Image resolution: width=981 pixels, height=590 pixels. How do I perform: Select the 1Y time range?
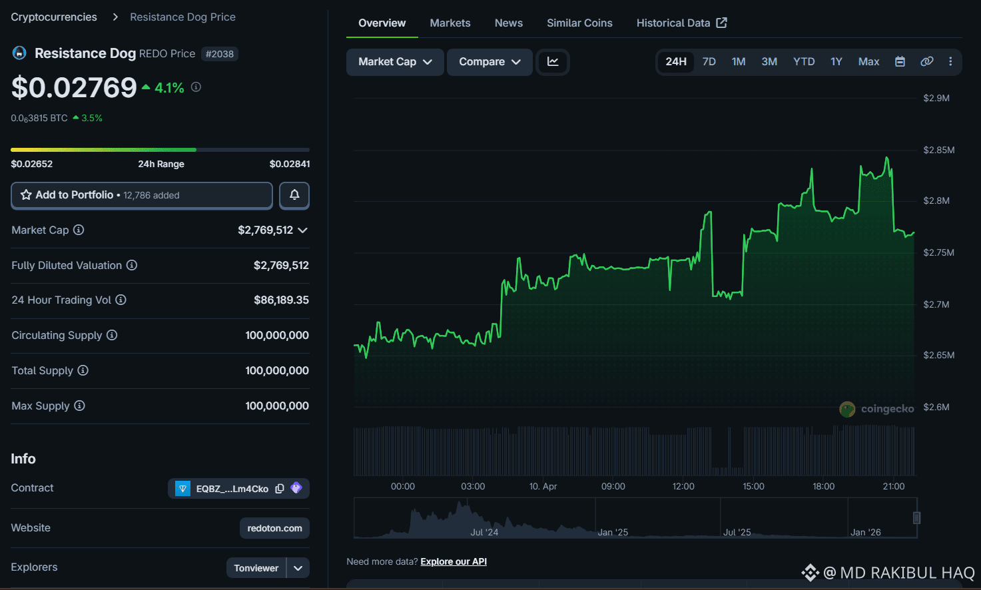[x=836, y=62]
